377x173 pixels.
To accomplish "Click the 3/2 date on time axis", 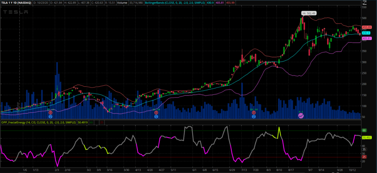I will pos(88,170).
